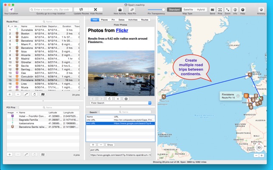Viewport: 273px width, 170px height.
Task: Remove URL with the minus button
Action: point(101,145)
